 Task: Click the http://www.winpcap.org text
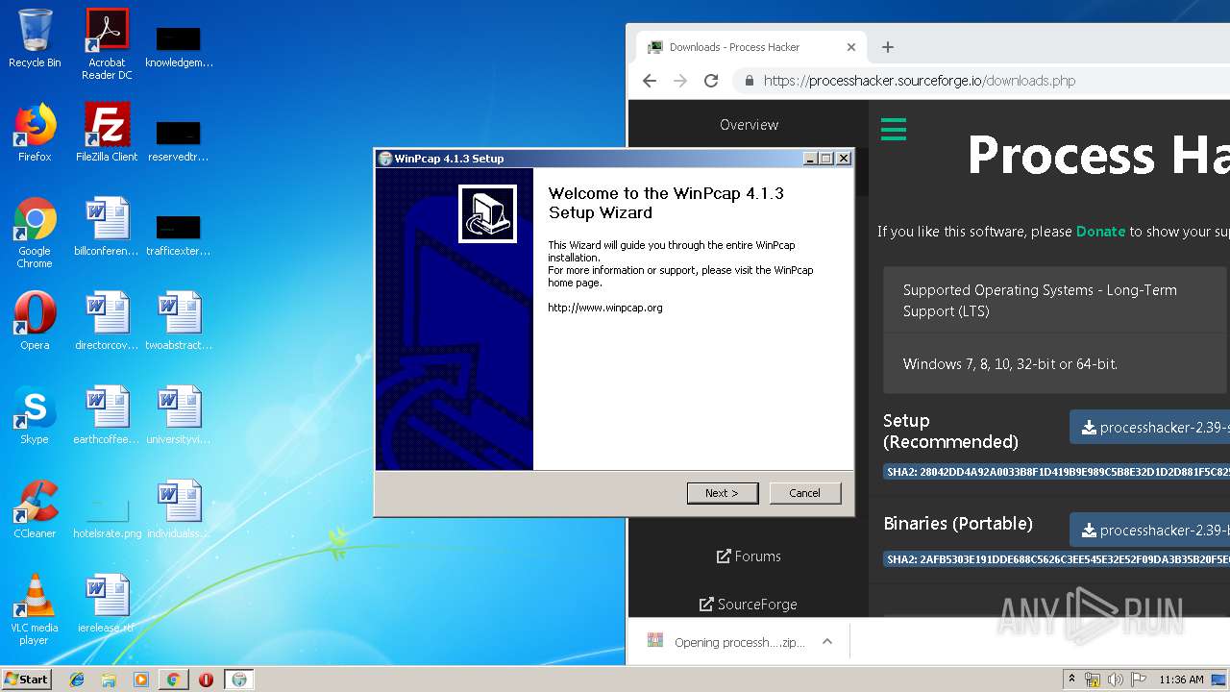(605, 308)
